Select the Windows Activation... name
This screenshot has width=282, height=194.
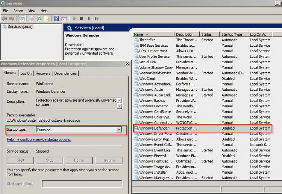pos(156,84)
